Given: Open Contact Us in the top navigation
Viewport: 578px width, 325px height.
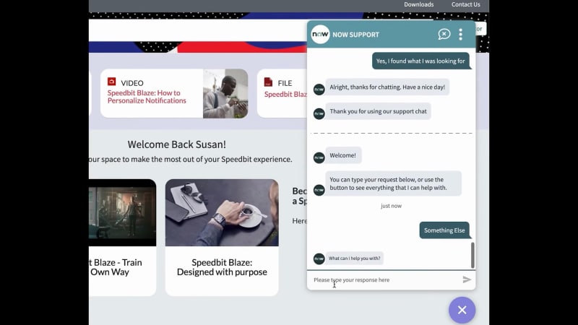Looking at the screenshot, I should point(465,4).
